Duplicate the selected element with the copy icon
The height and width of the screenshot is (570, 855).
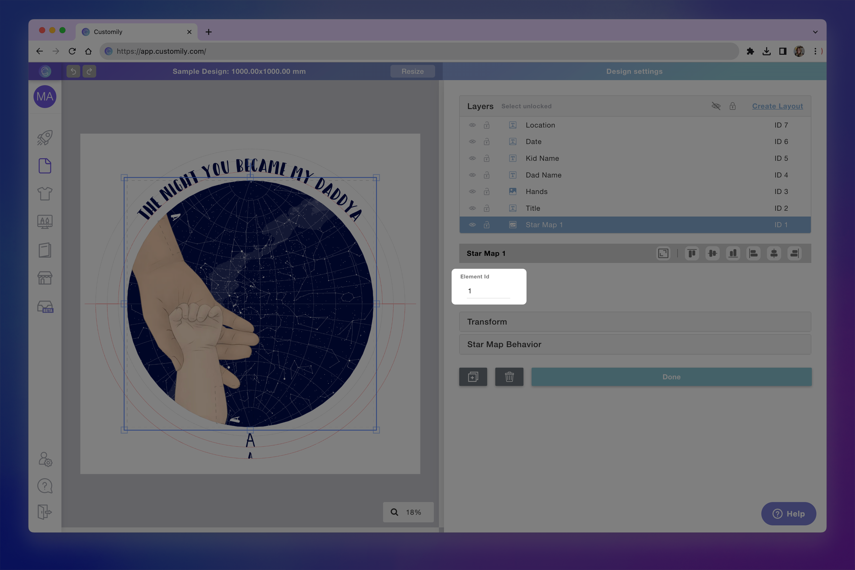[473, 377]
